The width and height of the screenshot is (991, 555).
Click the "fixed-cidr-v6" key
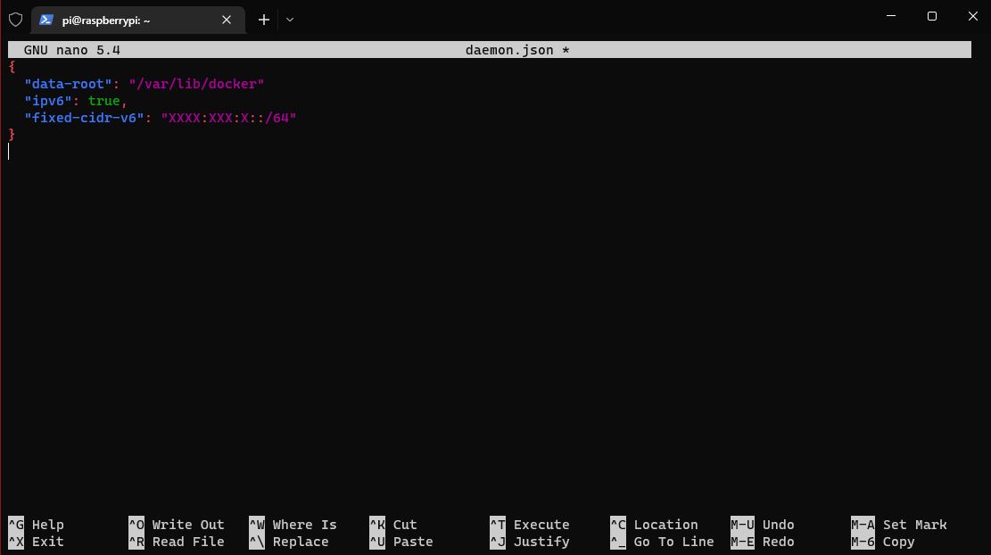(x=84, y=118)
